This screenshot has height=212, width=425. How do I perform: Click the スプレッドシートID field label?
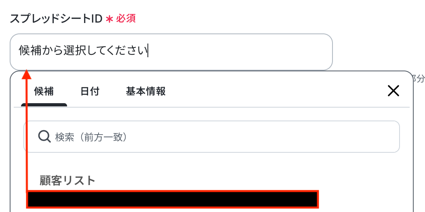pos(55,19)
